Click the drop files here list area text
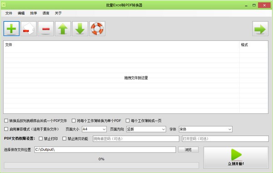273x173 pixels. click(x=136, y=78)
